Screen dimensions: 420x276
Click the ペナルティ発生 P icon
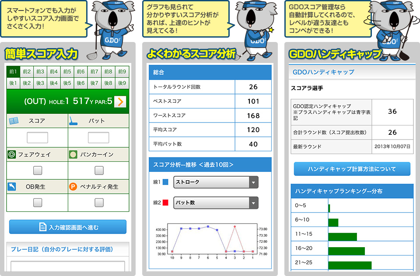coord(74,185)
